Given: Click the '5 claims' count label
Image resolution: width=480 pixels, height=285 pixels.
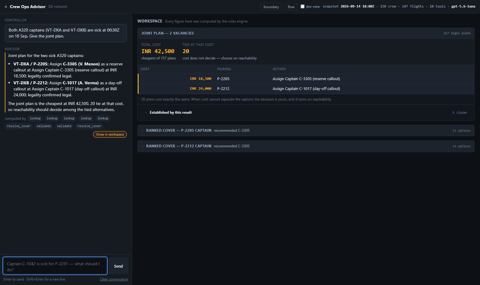Looking at the screenshot, I should pos(460,113).
